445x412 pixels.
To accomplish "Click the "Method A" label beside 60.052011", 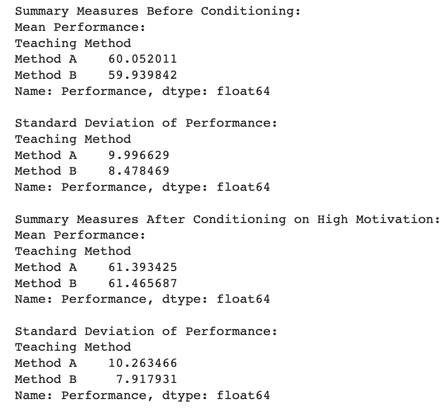I will (46, 59).
